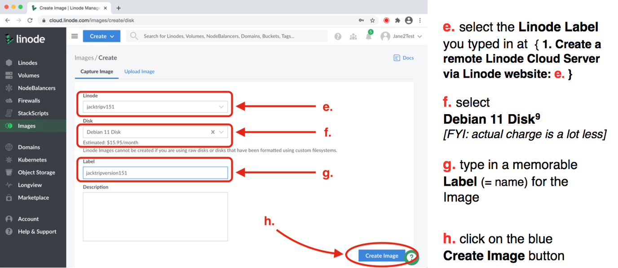Click the search magnifier icon
The height and width of the screenshot is (268, 618).
click(134, 36)
